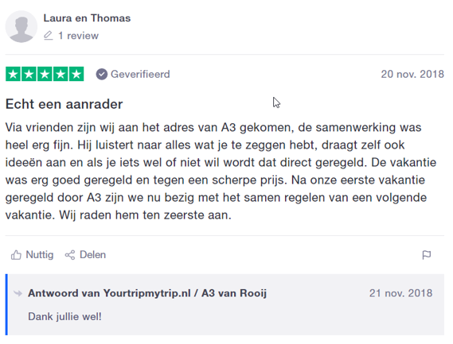The image size is (453, 344).
Task: Click the reply arrow icon before Antwoord
Action: [18, 293]
